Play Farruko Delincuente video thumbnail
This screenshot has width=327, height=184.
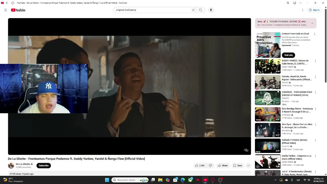tap(268, 82)
